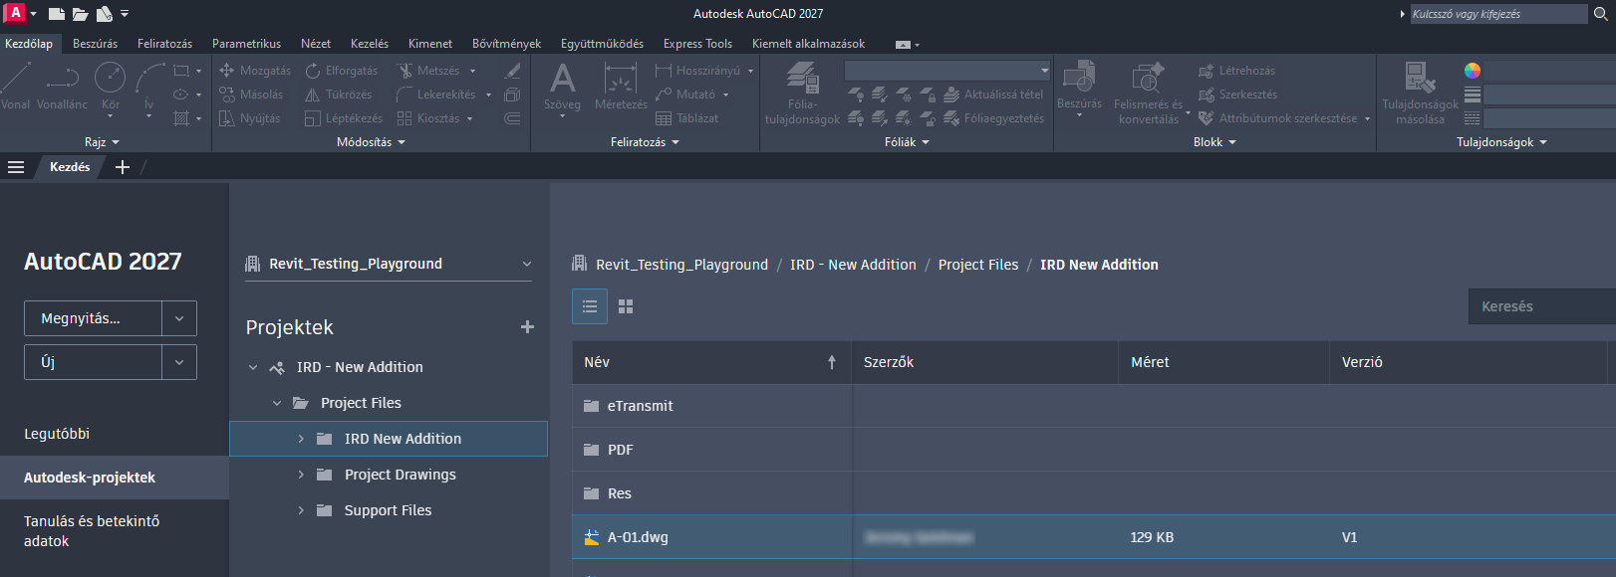Open the Beszúrás ribbon tab
Screen dimensions: 1616x577
click(x=95, y=44)
